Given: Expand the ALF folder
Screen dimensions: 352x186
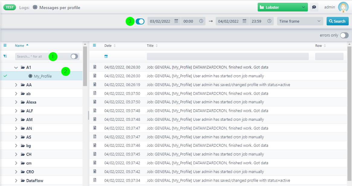Looking at the screenshot, I should (16, 111).
